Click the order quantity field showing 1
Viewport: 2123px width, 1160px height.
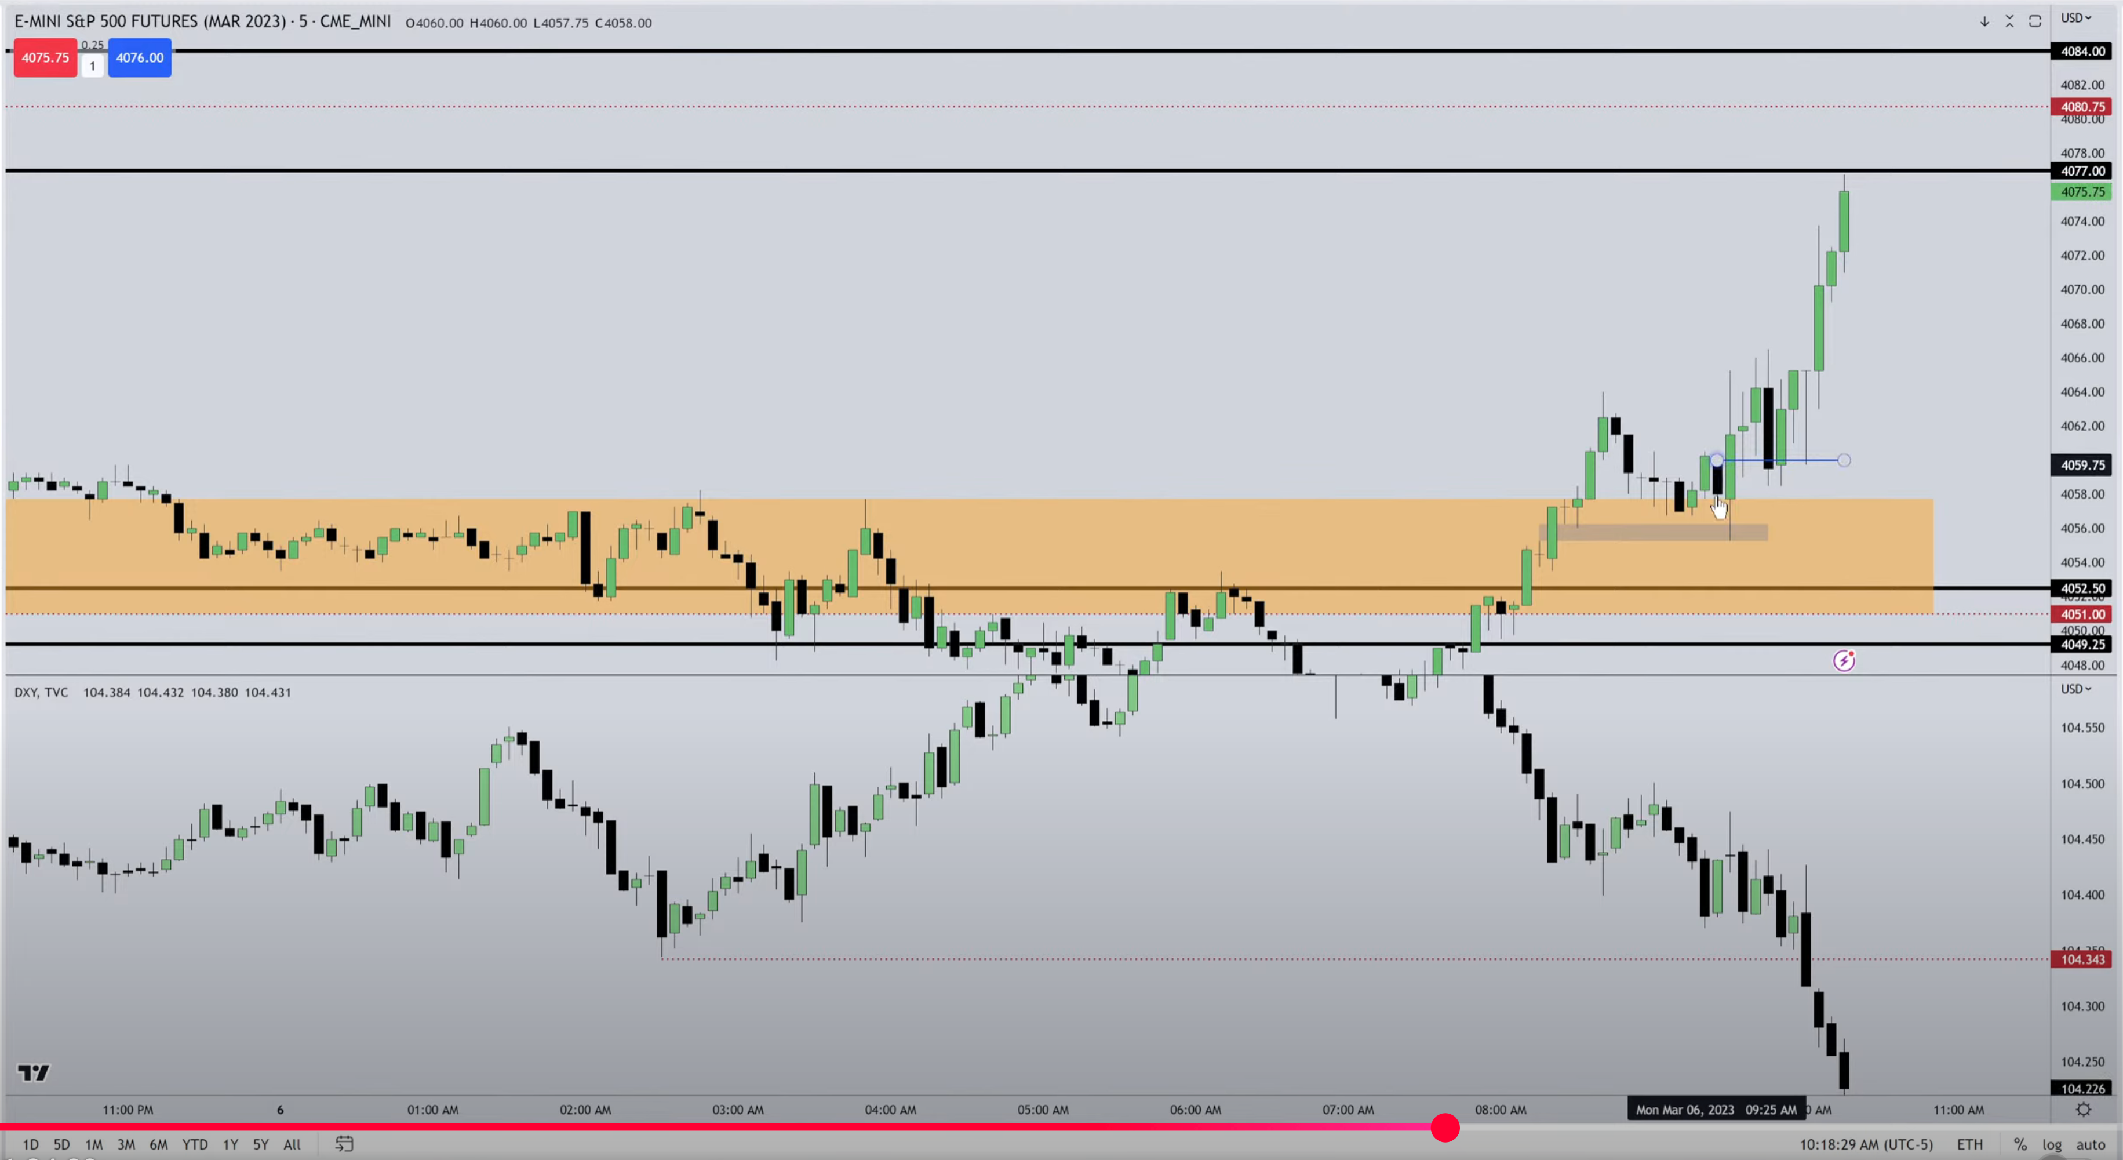(x=92, y=66)
